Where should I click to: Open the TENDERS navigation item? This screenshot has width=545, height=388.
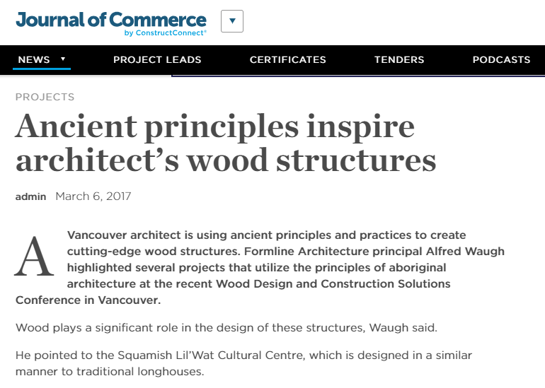[x=399, y=60]
